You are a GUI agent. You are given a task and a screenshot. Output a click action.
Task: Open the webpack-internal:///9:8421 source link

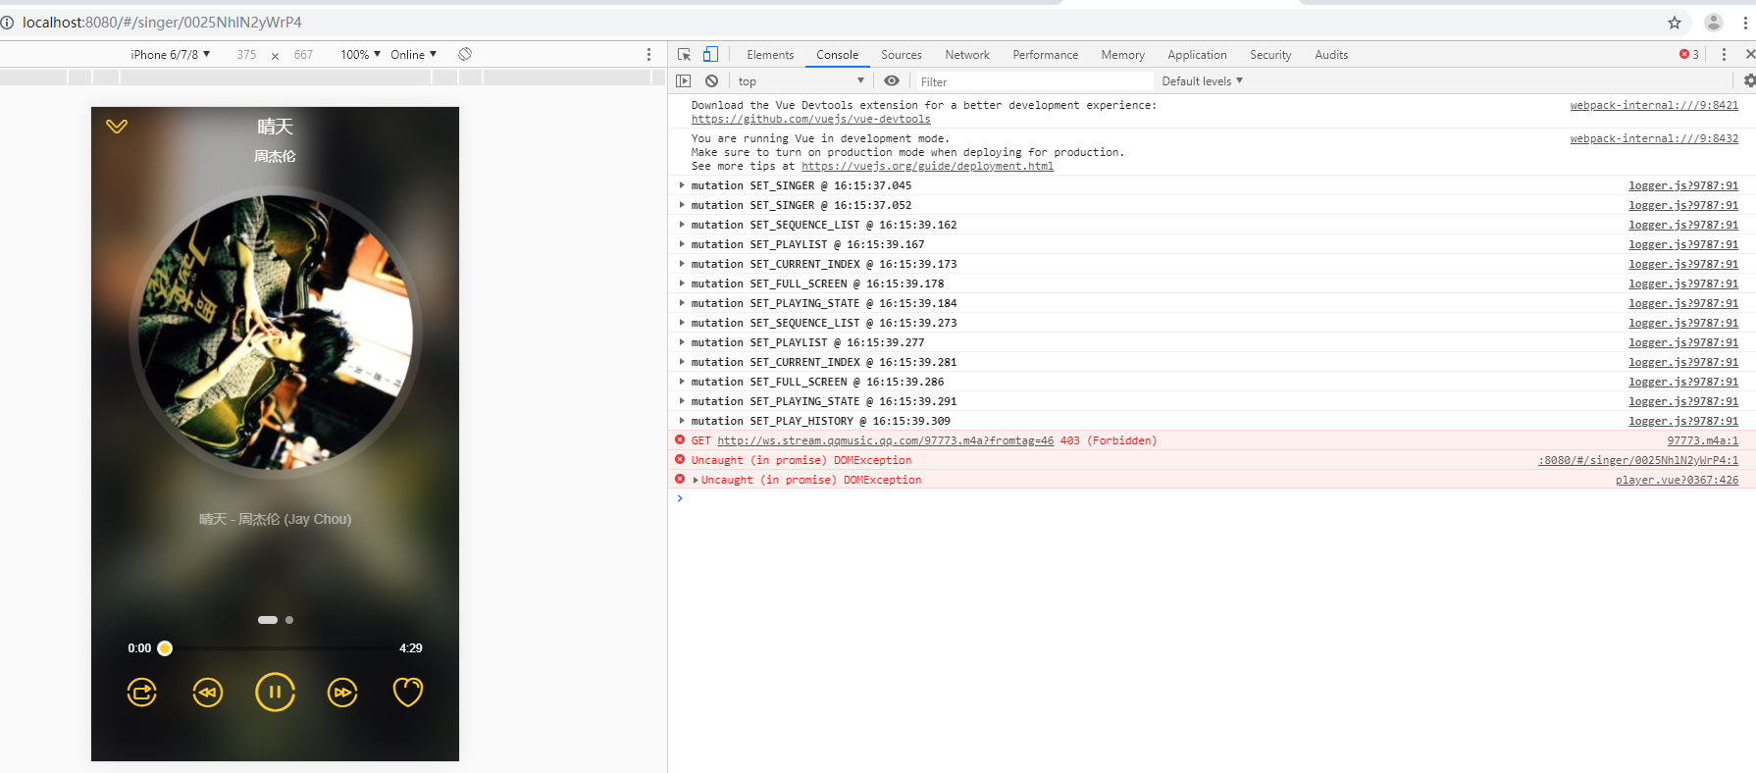1654,106
